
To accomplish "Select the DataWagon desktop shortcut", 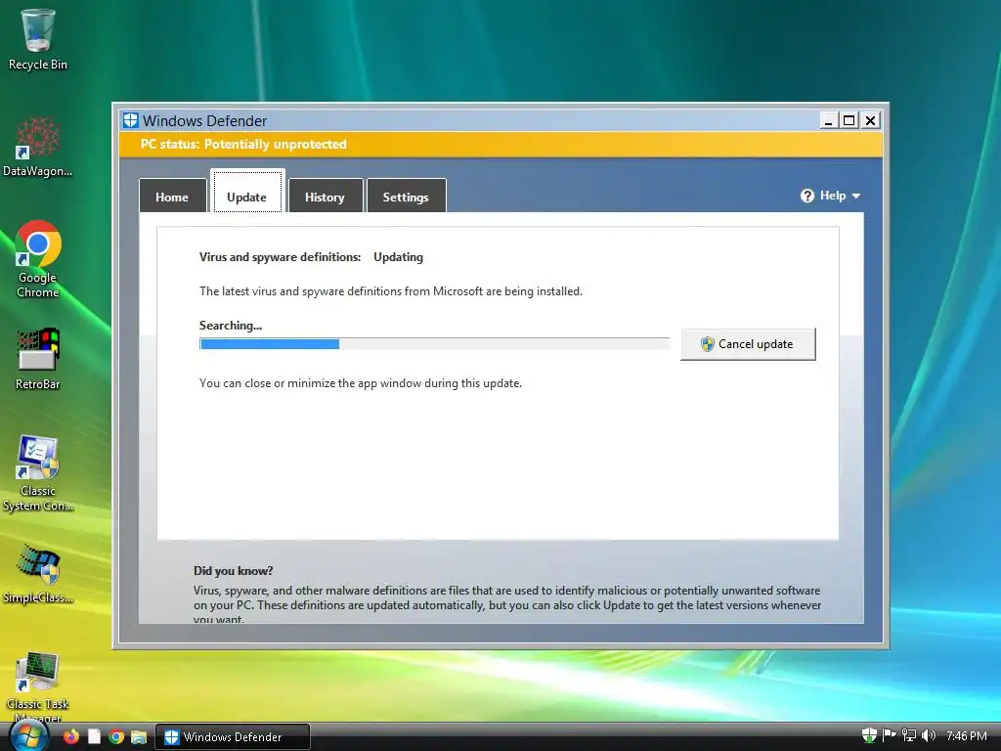I will click(38, 147).
